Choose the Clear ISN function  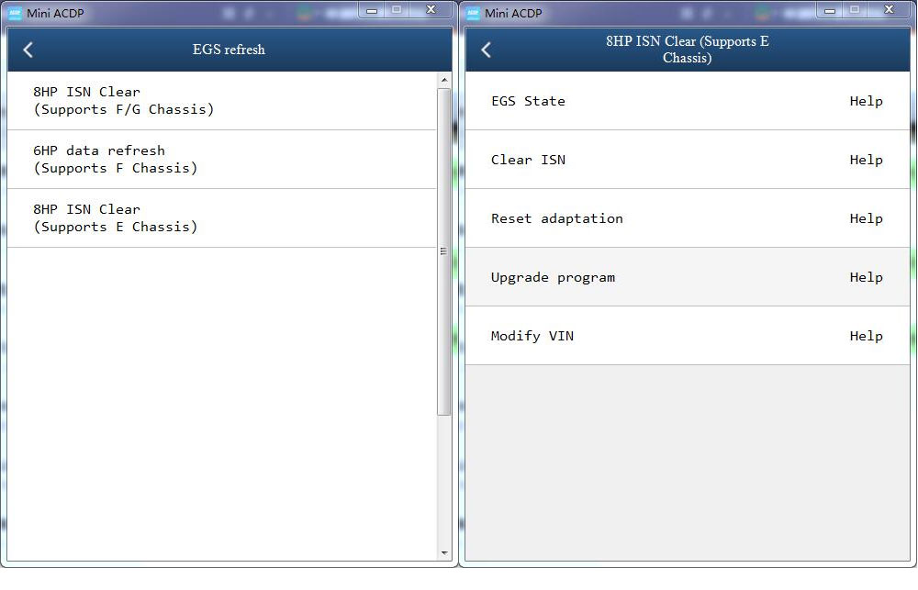[529, 160]
